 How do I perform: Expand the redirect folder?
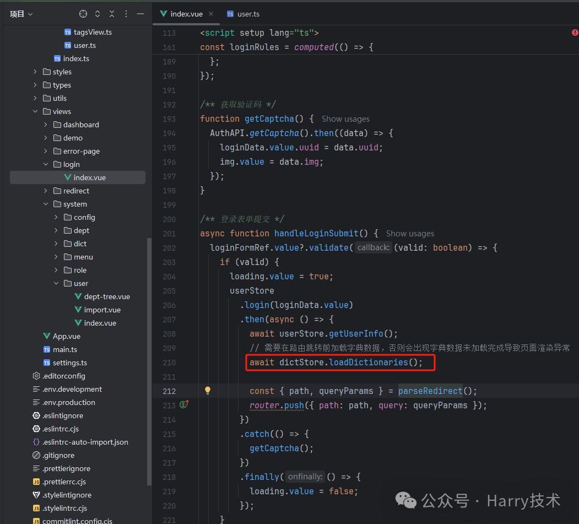[x=45, y=191]
